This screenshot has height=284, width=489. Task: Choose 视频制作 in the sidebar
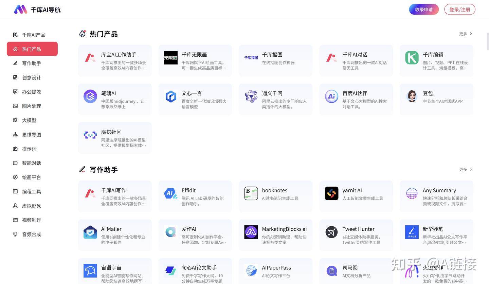(32, 220)
